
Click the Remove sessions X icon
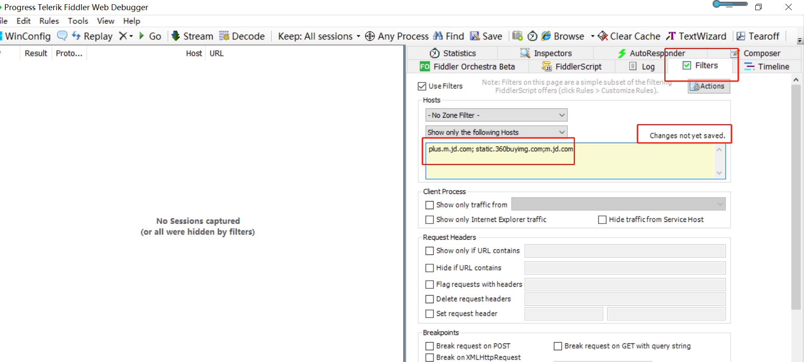pyautogui.click(x=123, y=36)
